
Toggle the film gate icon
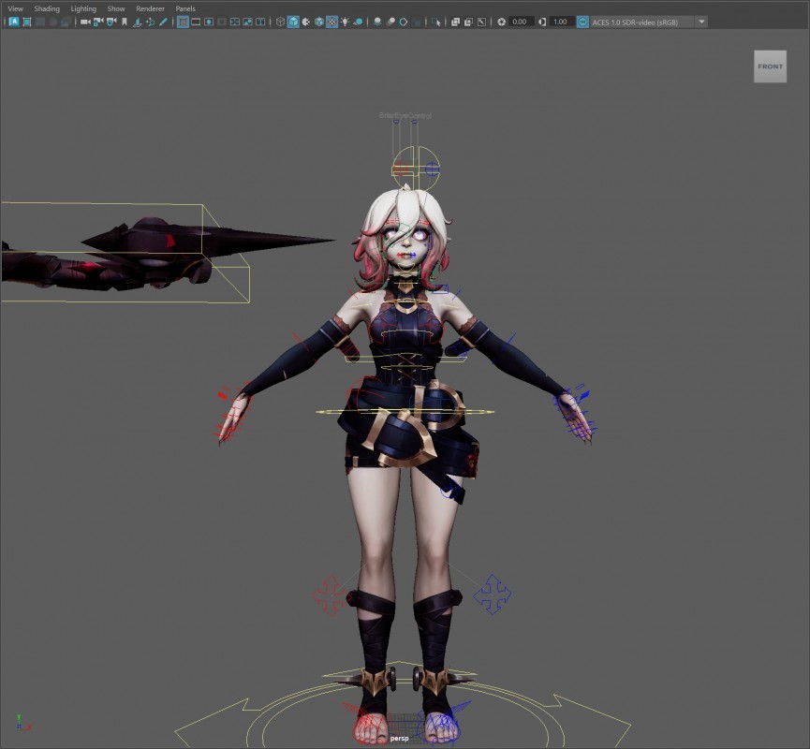[x=196, y=22]
